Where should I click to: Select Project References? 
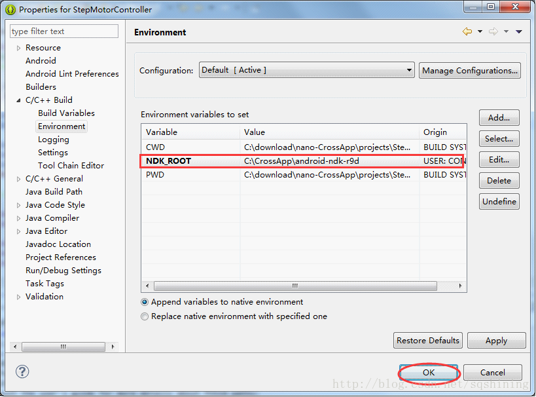pos(61,257)
